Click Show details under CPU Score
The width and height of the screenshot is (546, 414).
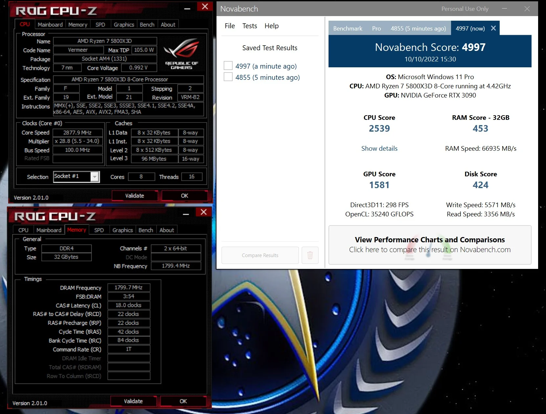point(379,148)
